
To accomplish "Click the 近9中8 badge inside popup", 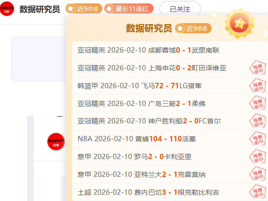I will (x=193, y=28).
